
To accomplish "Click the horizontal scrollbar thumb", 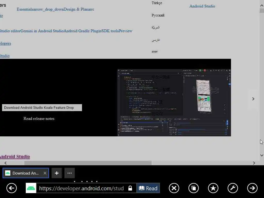I will 88,163.
